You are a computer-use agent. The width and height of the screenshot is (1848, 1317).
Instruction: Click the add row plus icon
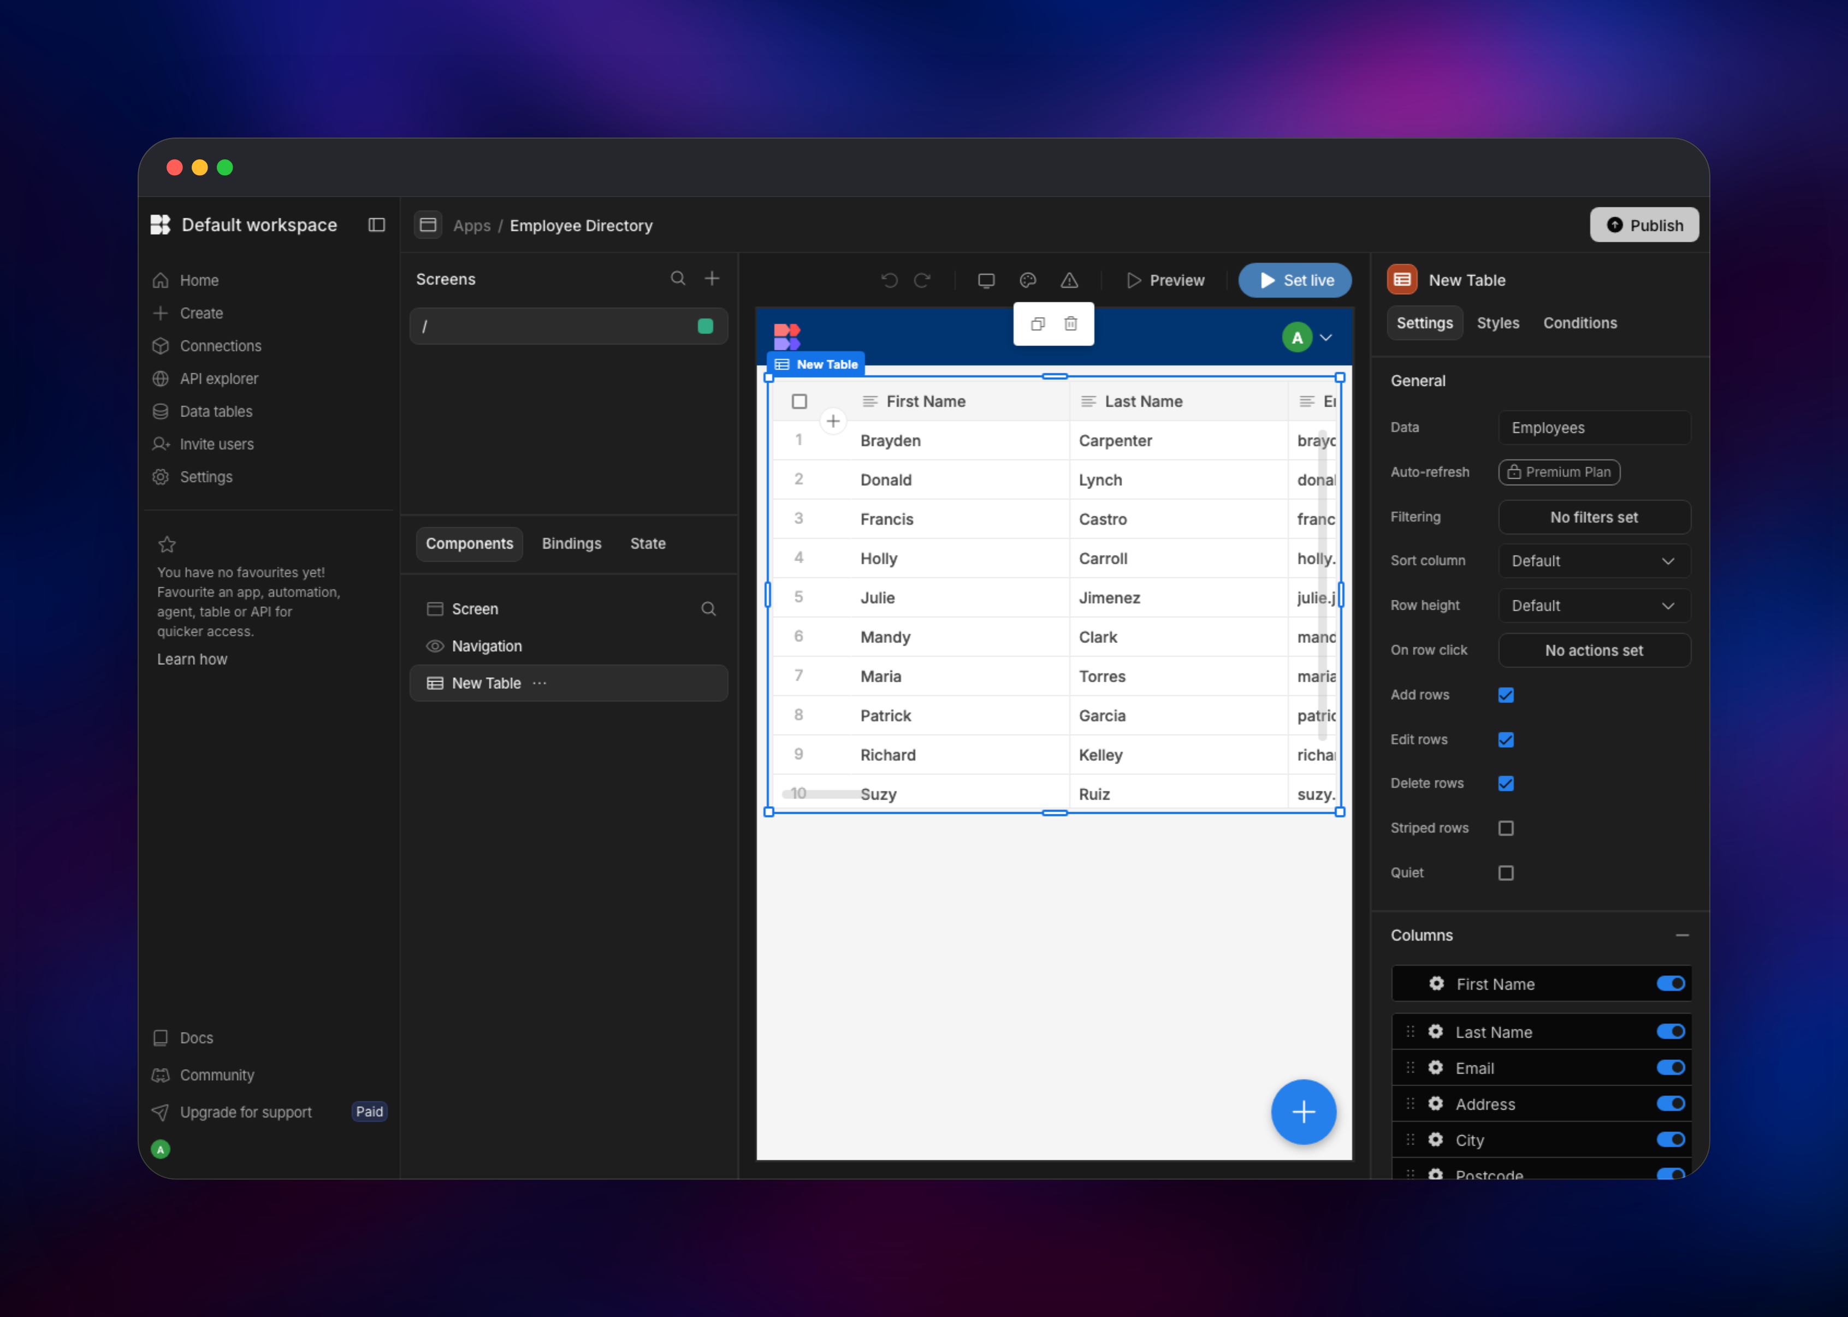pyautogui.click(x=833, y=421)
